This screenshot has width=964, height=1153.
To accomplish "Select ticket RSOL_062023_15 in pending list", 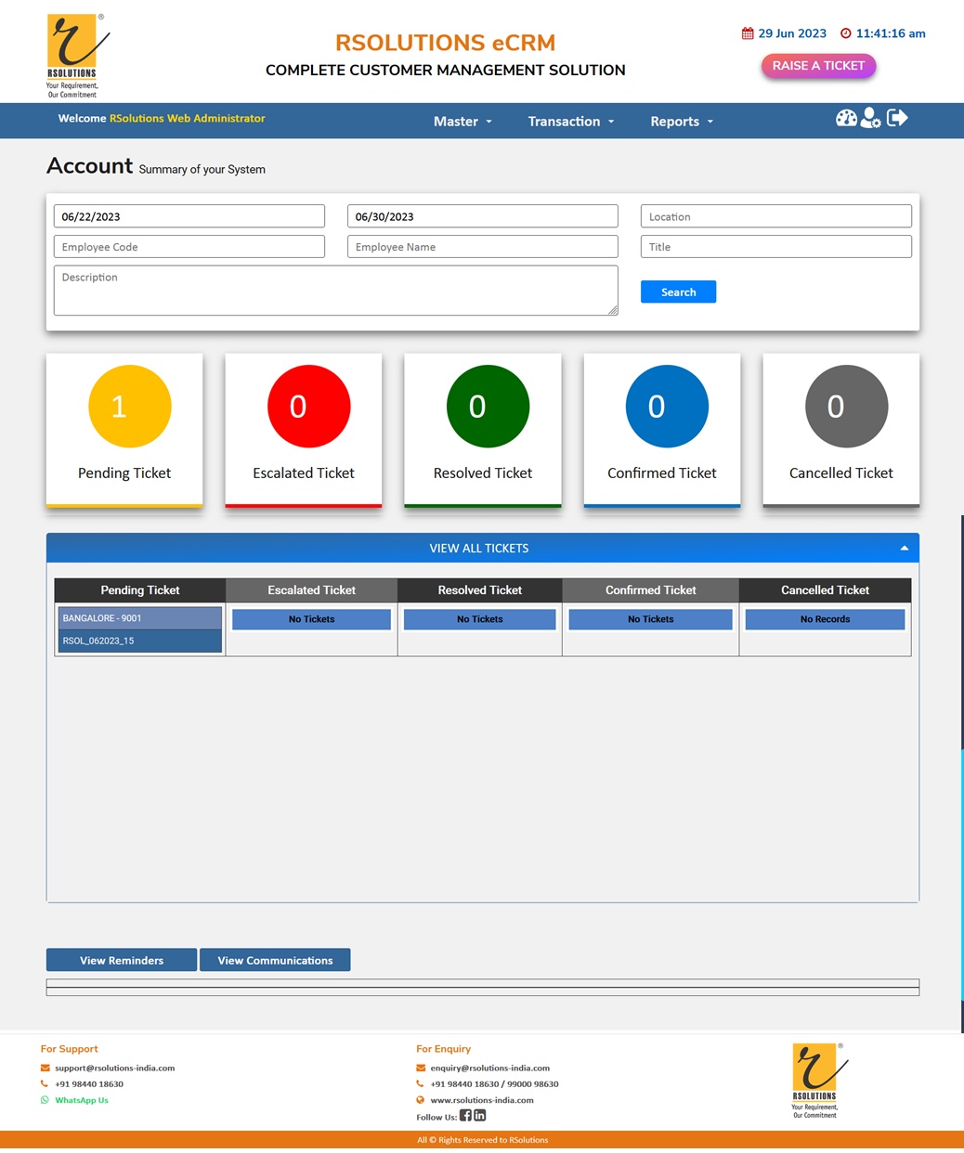I will coord(139,641).
